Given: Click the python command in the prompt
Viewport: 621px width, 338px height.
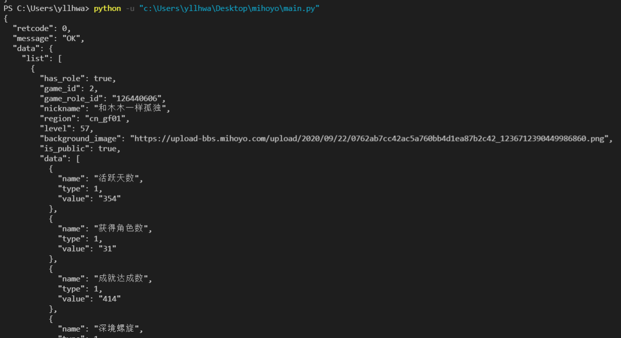Looking at the screenshot, I should click(x=107, y=9).
